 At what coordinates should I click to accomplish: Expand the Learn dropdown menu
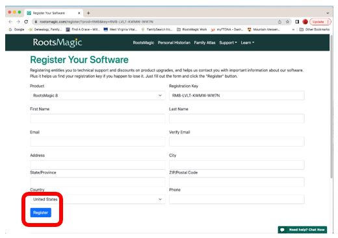(x=248, y=43)
